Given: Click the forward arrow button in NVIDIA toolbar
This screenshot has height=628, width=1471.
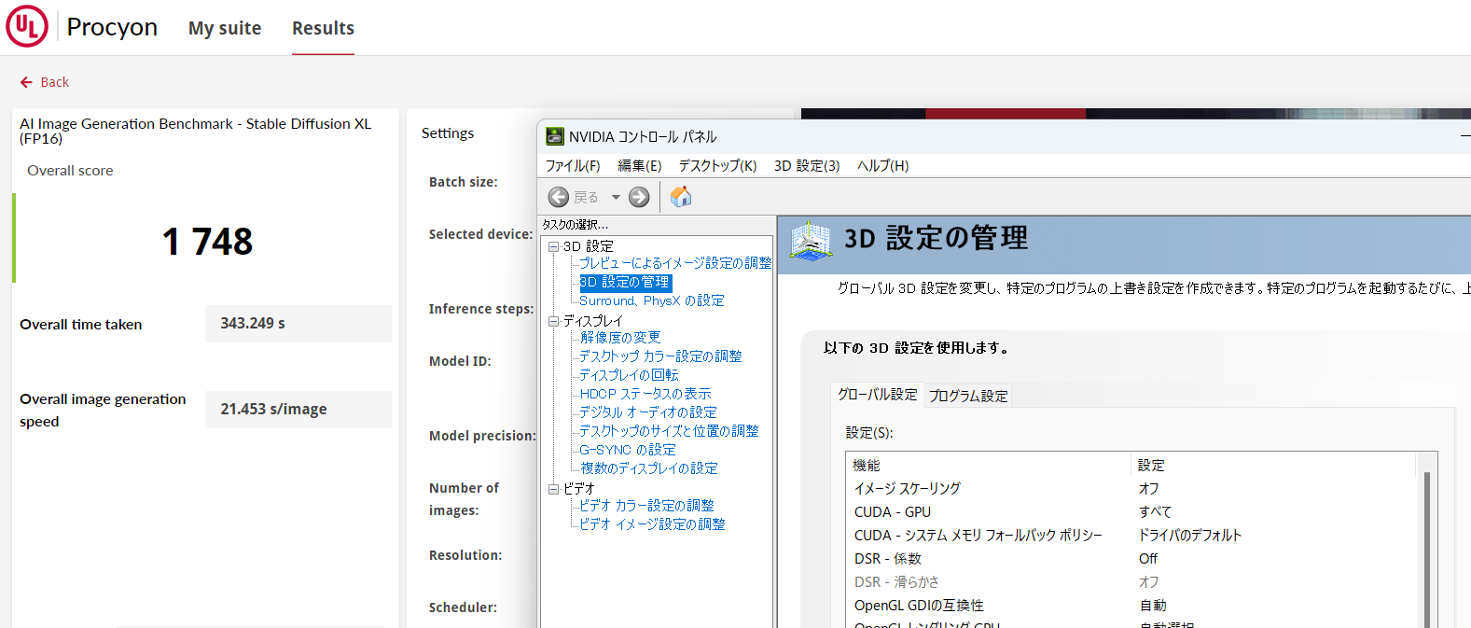Looking at the screenshot, I should tap(639, 197).
